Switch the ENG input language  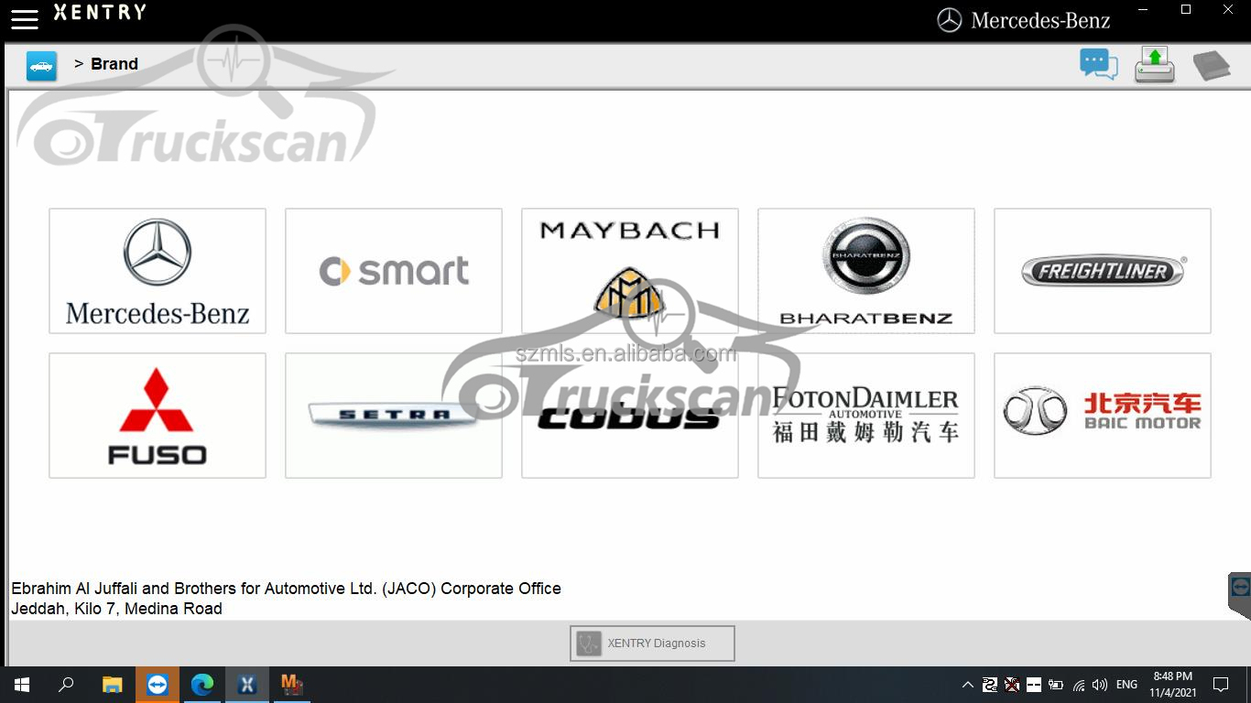pos(1127,685)
